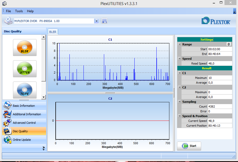This screenshot has height=162, width=238.
Task: Click scroll down arrow in test list
Action: point(43,97)
